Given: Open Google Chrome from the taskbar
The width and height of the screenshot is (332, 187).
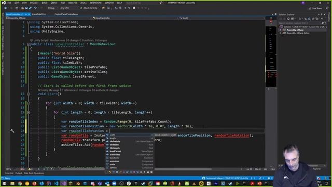Looking at the screenshot, I should tap(20, 183).
